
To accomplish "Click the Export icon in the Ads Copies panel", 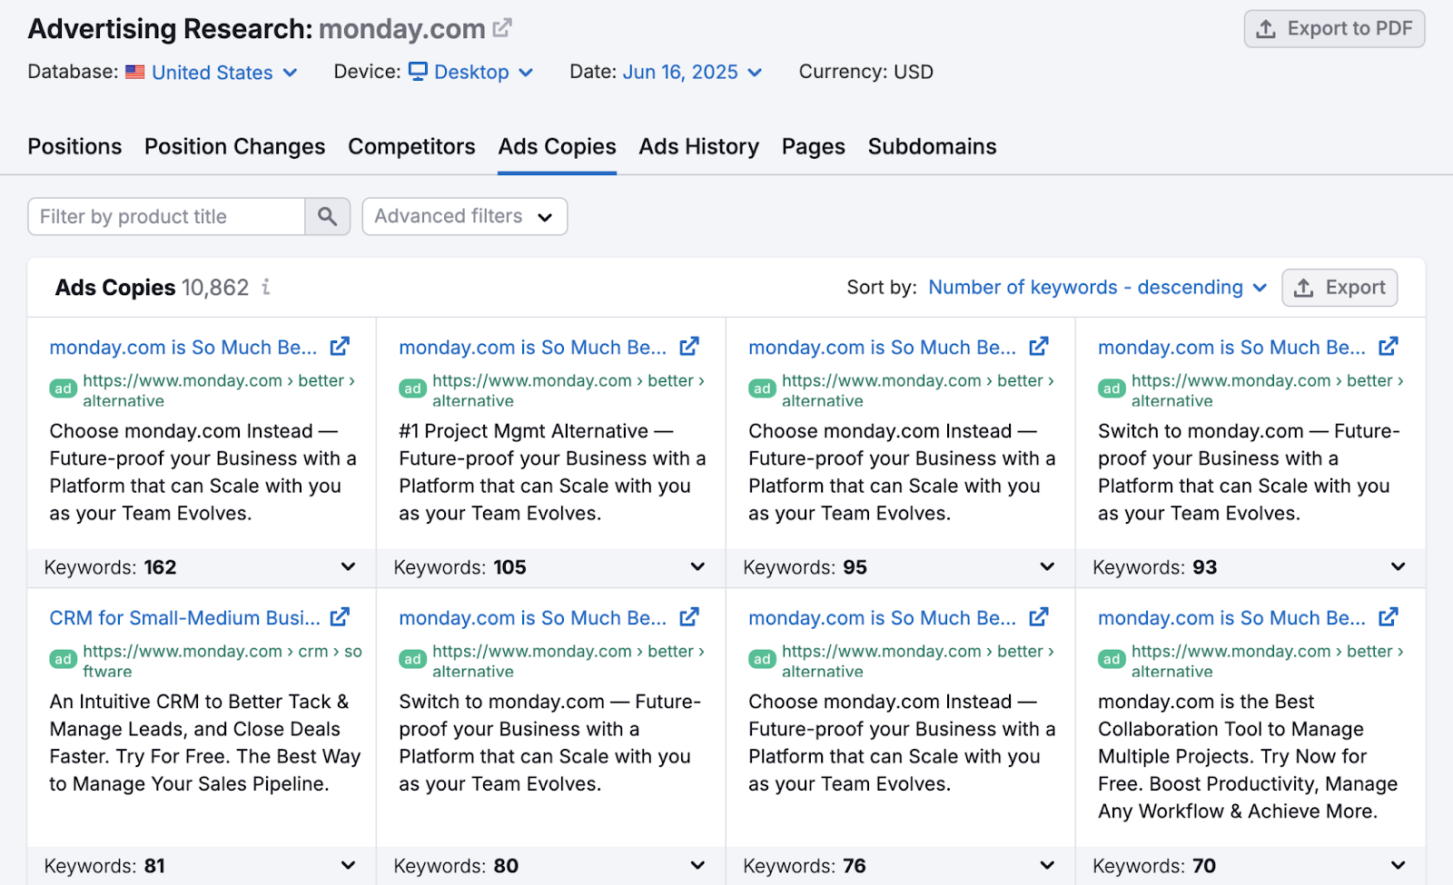I will pos(1304,287).
